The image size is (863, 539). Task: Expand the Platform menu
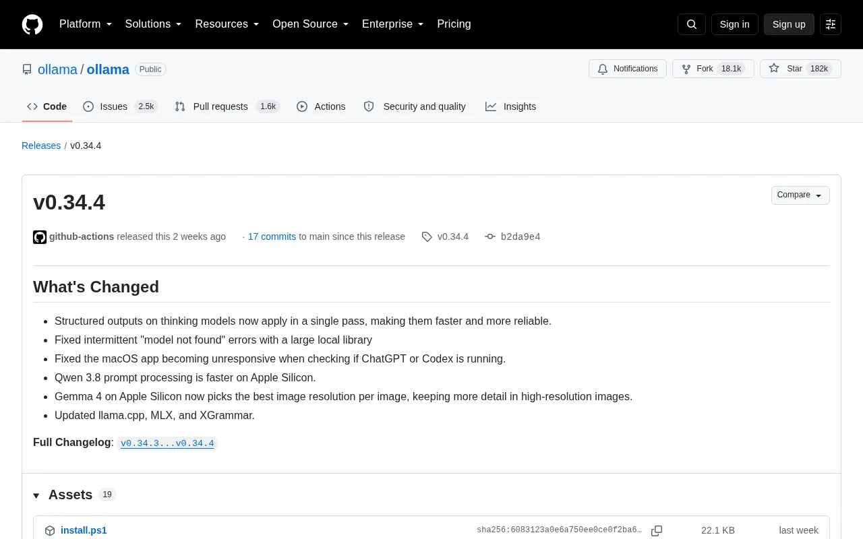tap(86, 24)
